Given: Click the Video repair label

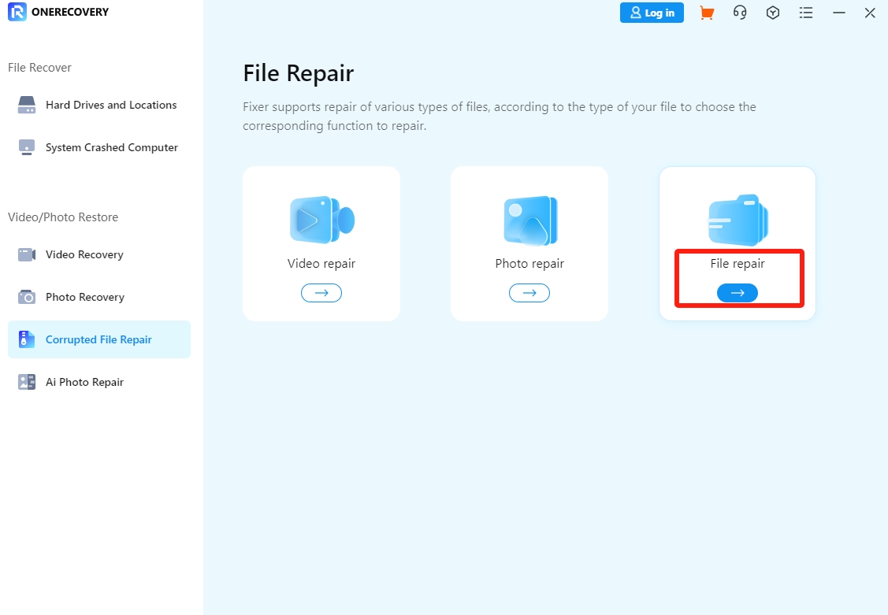Looking at the screenshot, I should pos(321,264).
